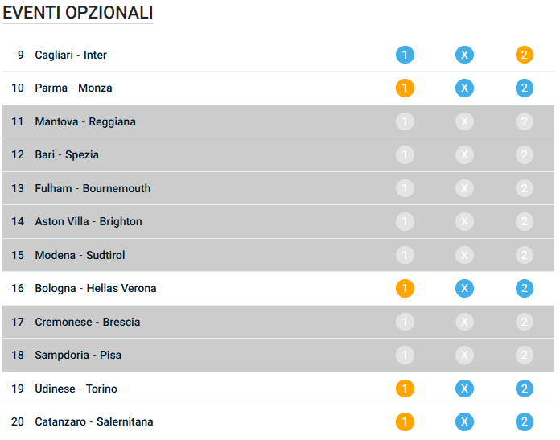Select 2 for Parma - Monza
560x440 pixels.
click(525, 88)
